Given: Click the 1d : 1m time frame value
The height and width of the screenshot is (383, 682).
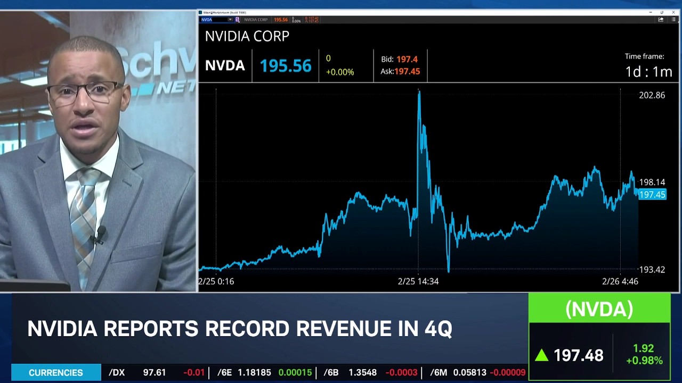Looking at the screenshot, I should click(x=649, y=72).
